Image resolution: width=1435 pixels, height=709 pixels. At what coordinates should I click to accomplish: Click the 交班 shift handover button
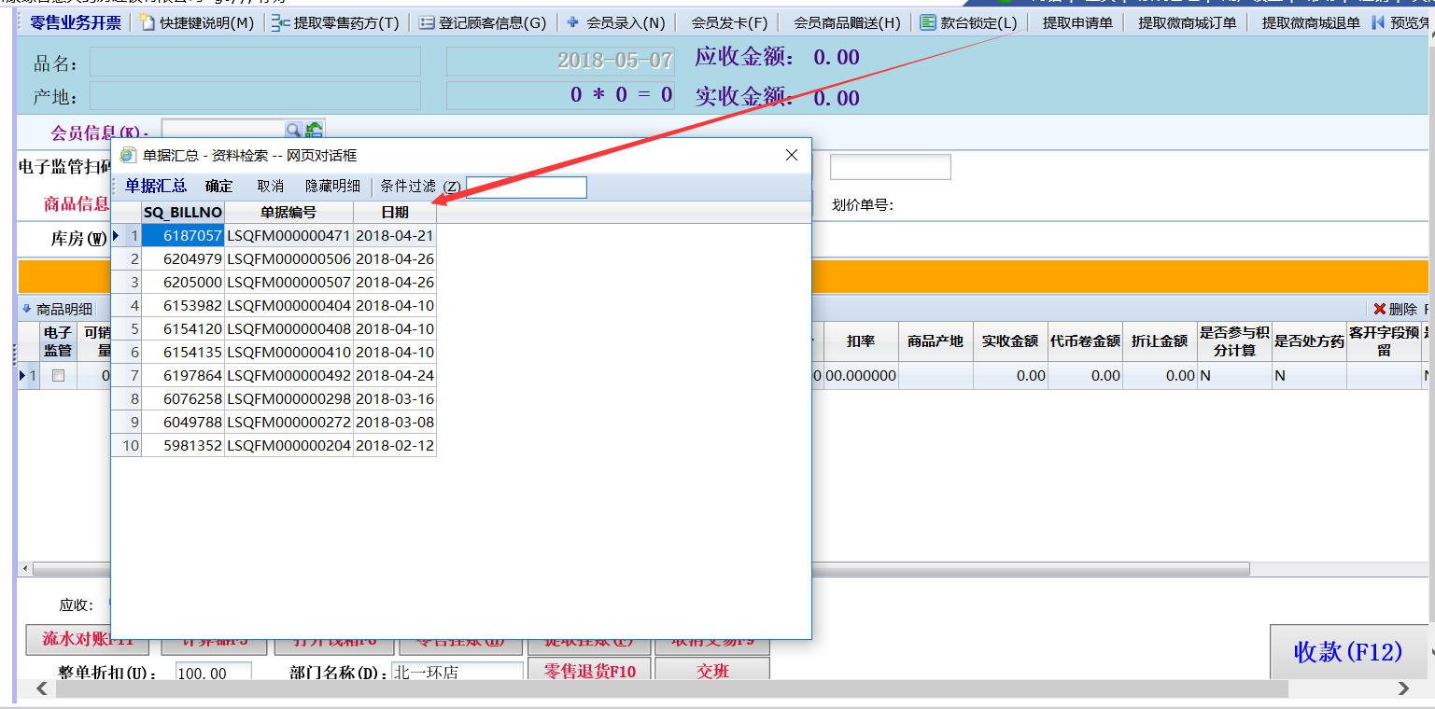tap(712, 671)
